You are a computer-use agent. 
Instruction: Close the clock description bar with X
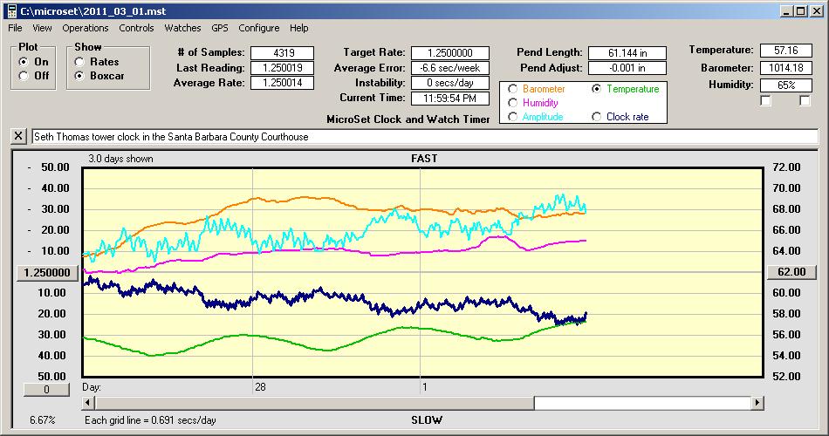19,136
